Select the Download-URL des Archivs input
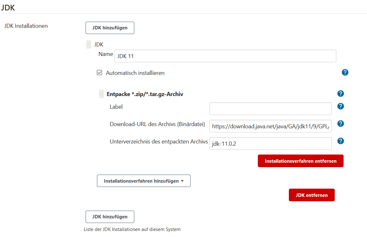Screen dimensions: 367x237 271,126
